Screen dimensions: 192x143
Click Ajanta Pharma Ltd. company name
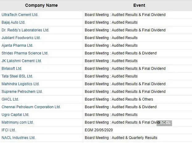tap(17, 46)
